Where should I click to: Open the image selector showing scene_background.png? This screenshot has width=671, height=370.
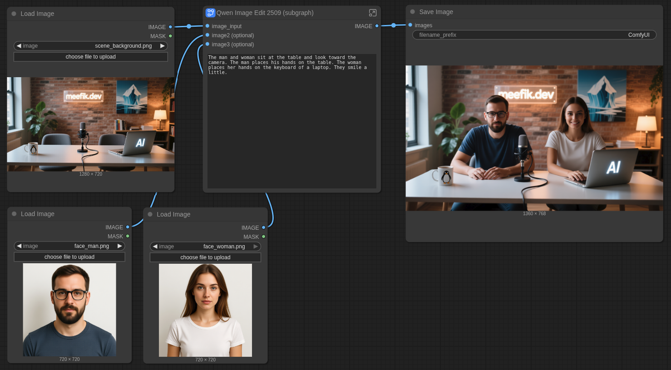coord(90,45)
